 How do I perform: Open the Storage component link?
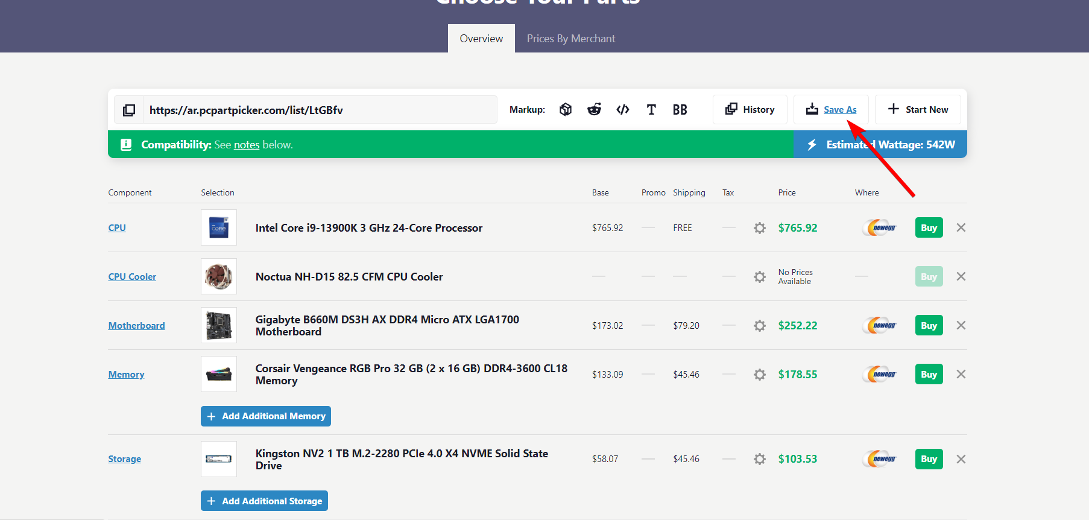(125, 459)
